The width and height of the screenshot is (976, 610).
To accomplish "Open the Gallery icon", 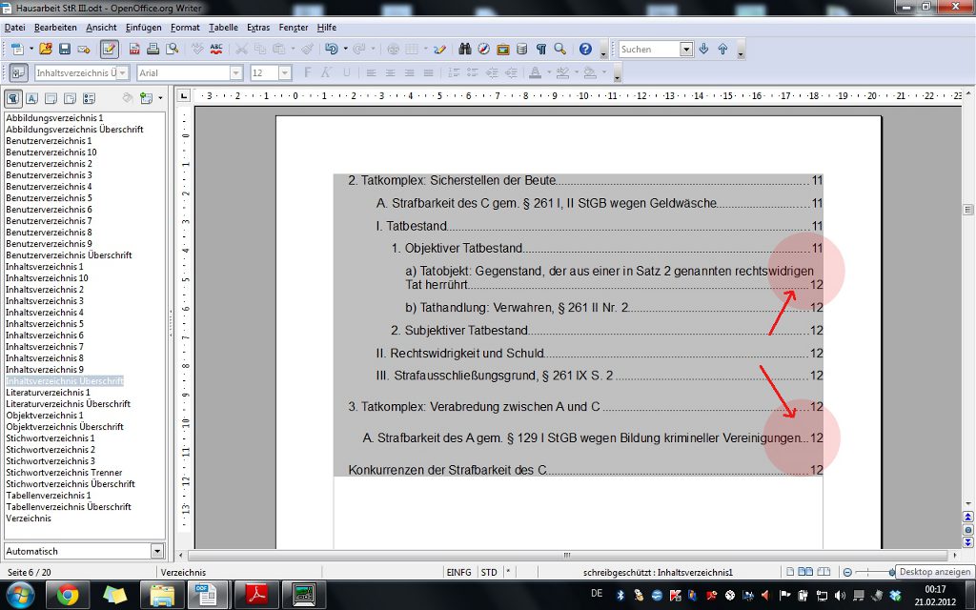I will tap(503, 49).
